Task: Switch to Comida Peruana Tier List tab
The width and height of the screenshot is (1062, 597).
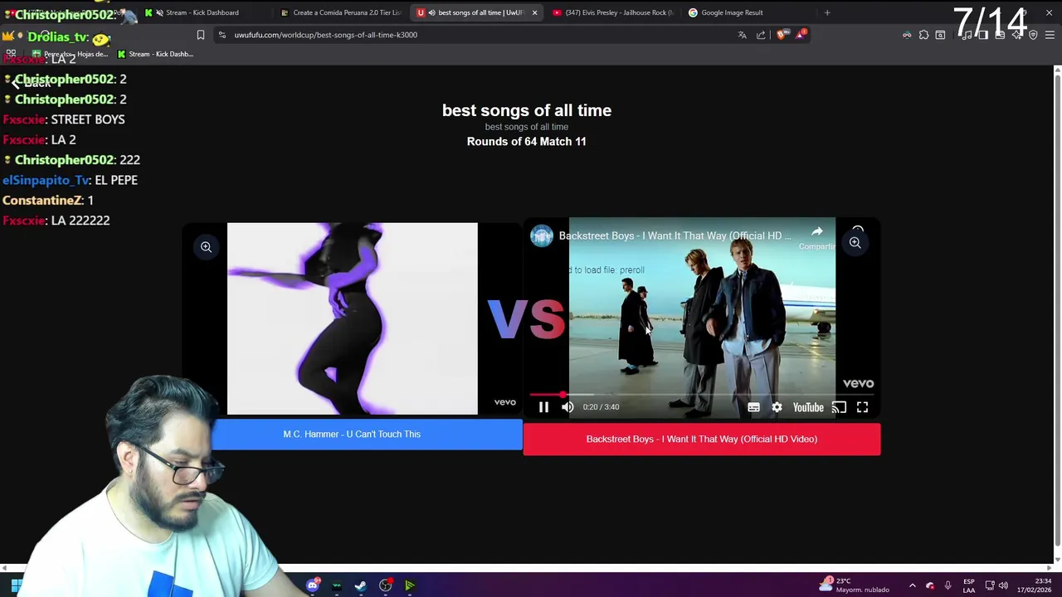Action: pos(340,12)
